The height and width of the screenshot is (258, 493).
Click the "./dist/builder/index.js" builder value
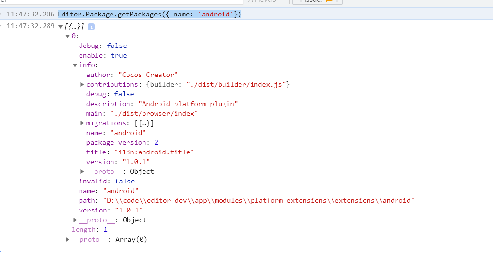click(x=236, y=84)
